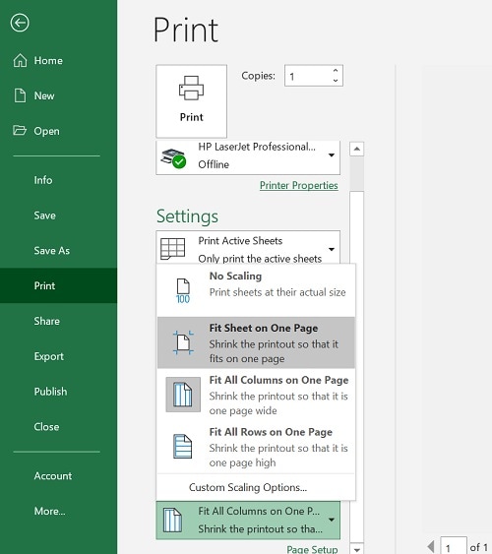Increase copies with the up stepper arrow

click(x=336, y=71)
